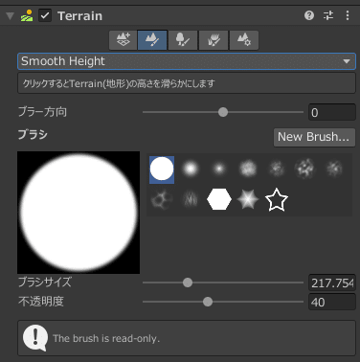This screenshot has height=362, width=360.
Task: Click the New Brush... button
Action: pos(314,137)
